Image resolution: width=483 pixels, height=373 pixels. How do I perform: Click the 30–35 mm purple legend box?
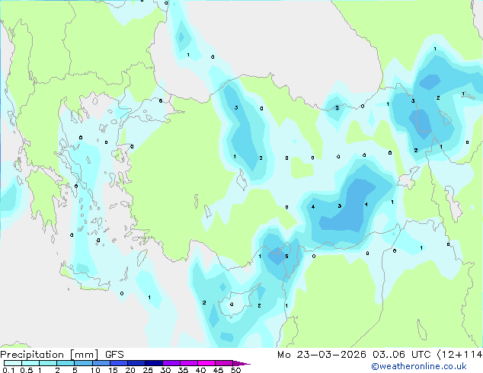click(x=171, y=363)
